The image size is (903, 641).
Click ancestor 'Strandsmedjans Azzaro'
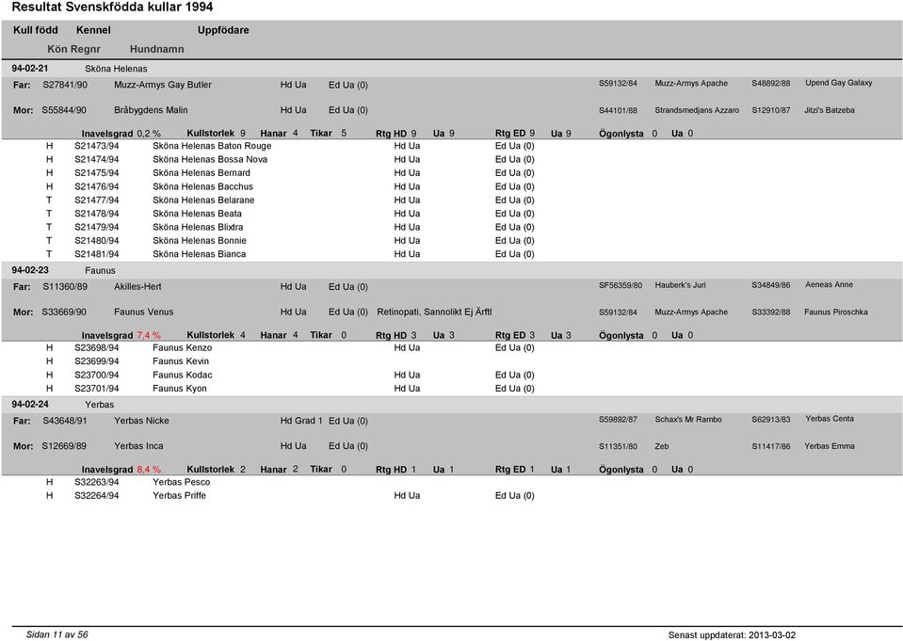697,110
